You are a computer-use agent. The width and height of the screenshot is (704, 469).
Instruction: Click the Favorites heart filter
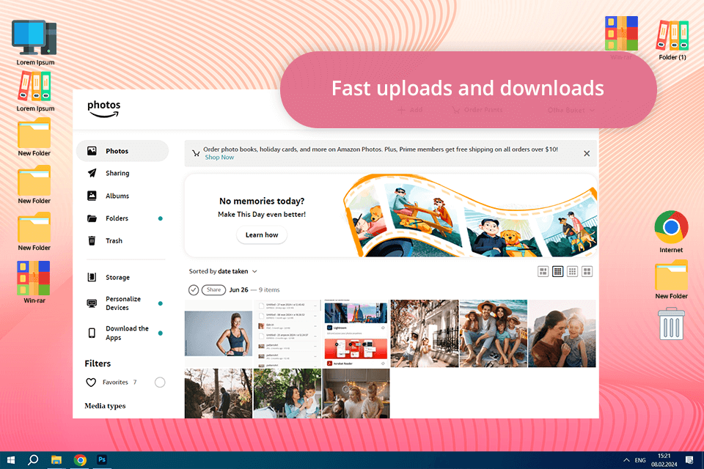point(91,383)
